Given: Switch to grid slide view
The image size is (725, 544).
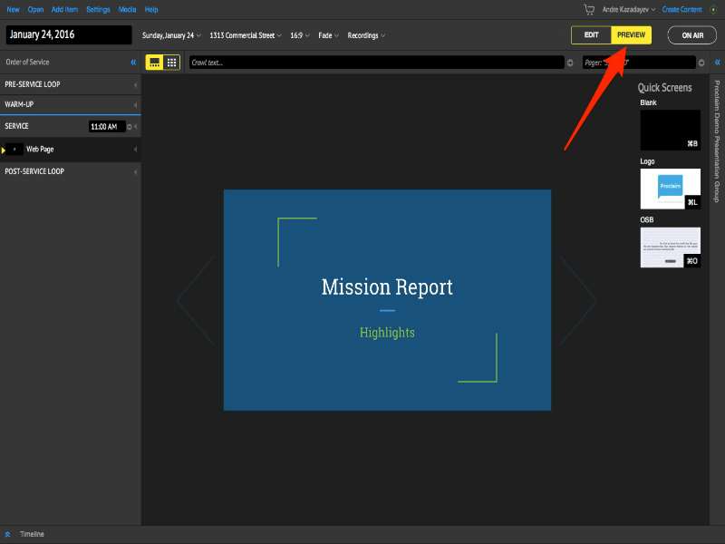Looking at the screenshot, I should (171, 63).
